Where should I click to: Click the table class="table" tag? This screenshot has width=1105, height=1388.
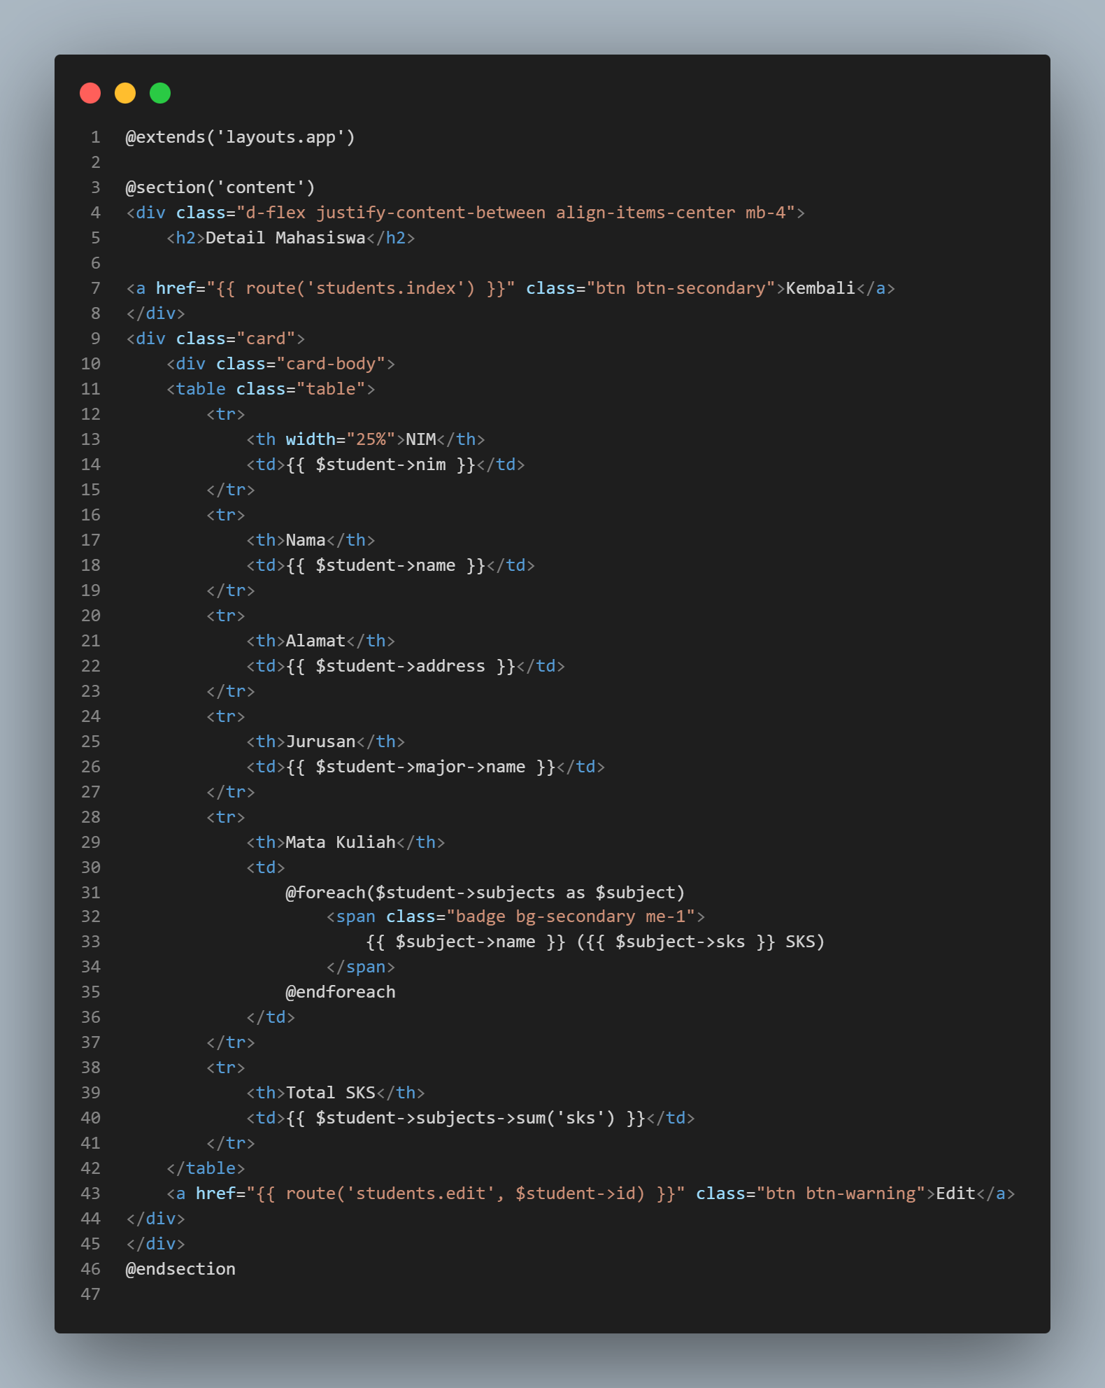click(x=271, y=389)
